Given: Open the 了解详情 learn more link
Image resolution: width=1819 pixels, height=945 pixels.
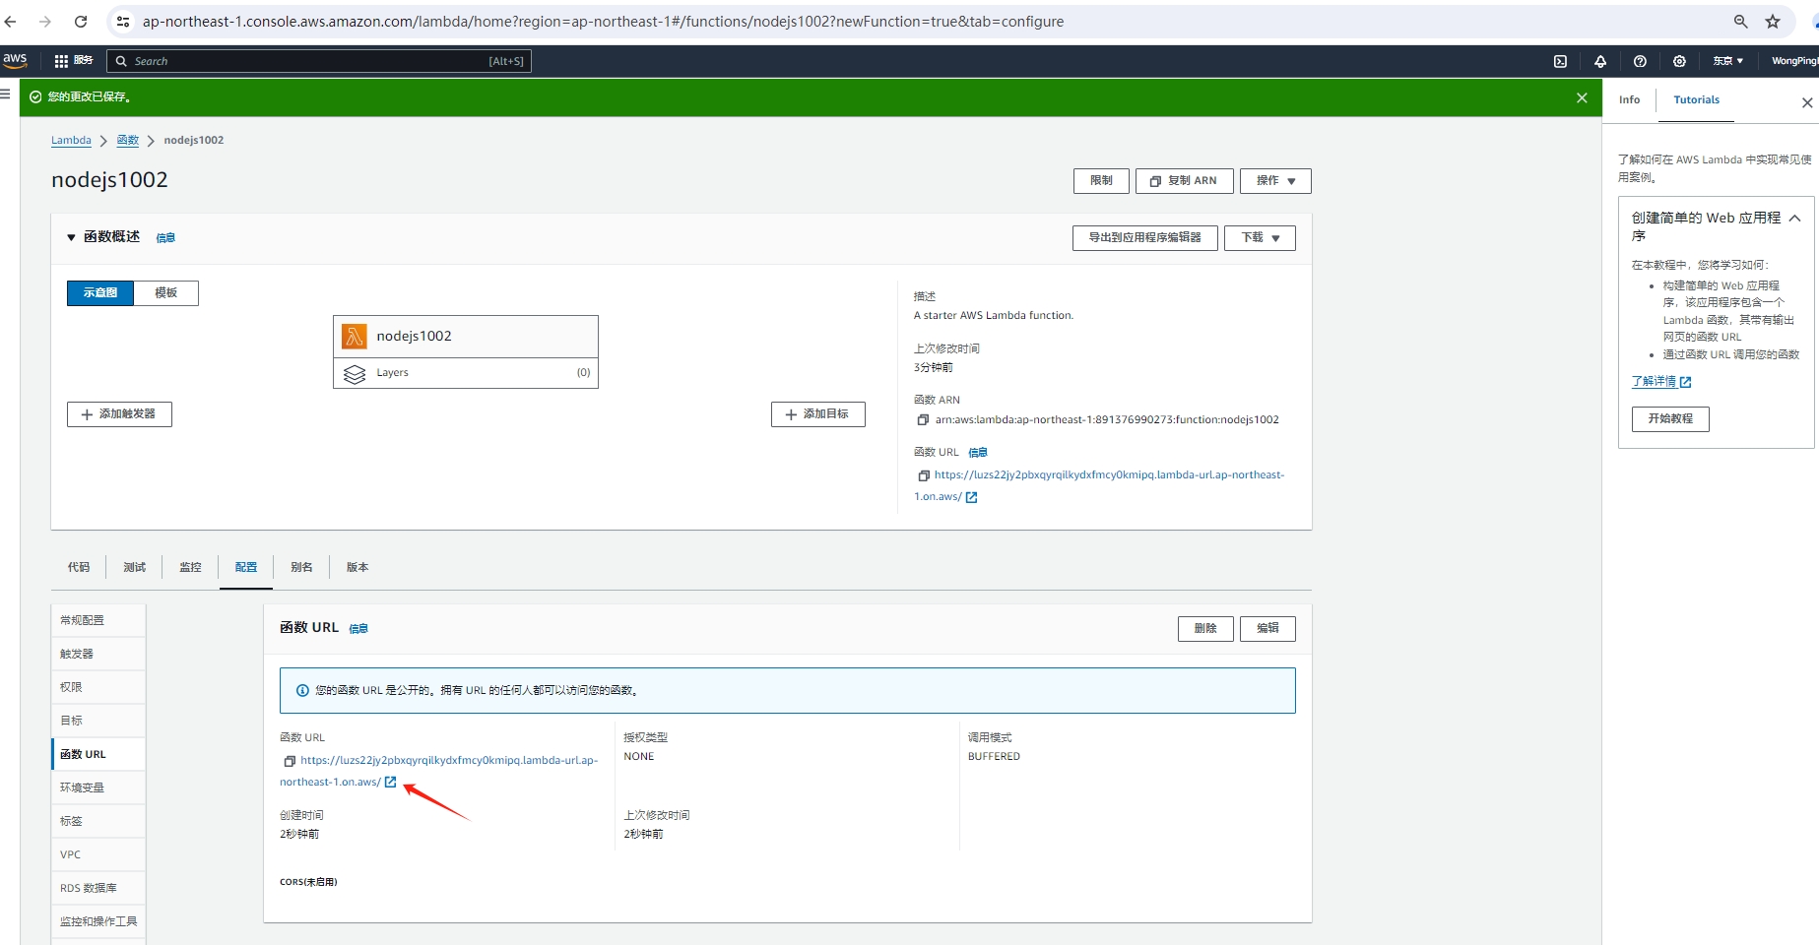Looking at the screenshot, I should 1661,382.
